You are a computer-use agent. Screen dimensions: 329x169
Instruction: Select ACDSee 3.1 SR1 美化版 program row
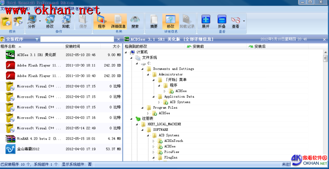pos(61,55)
